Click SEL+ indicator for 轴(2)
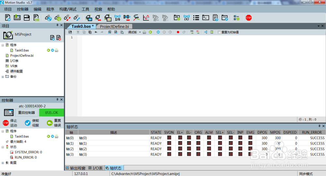This screenshot has width=326, height=176. 220,149
